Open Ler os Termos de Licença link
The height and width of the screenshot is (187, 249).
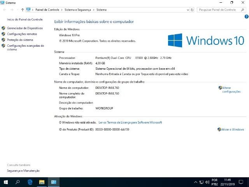point(130,122)
